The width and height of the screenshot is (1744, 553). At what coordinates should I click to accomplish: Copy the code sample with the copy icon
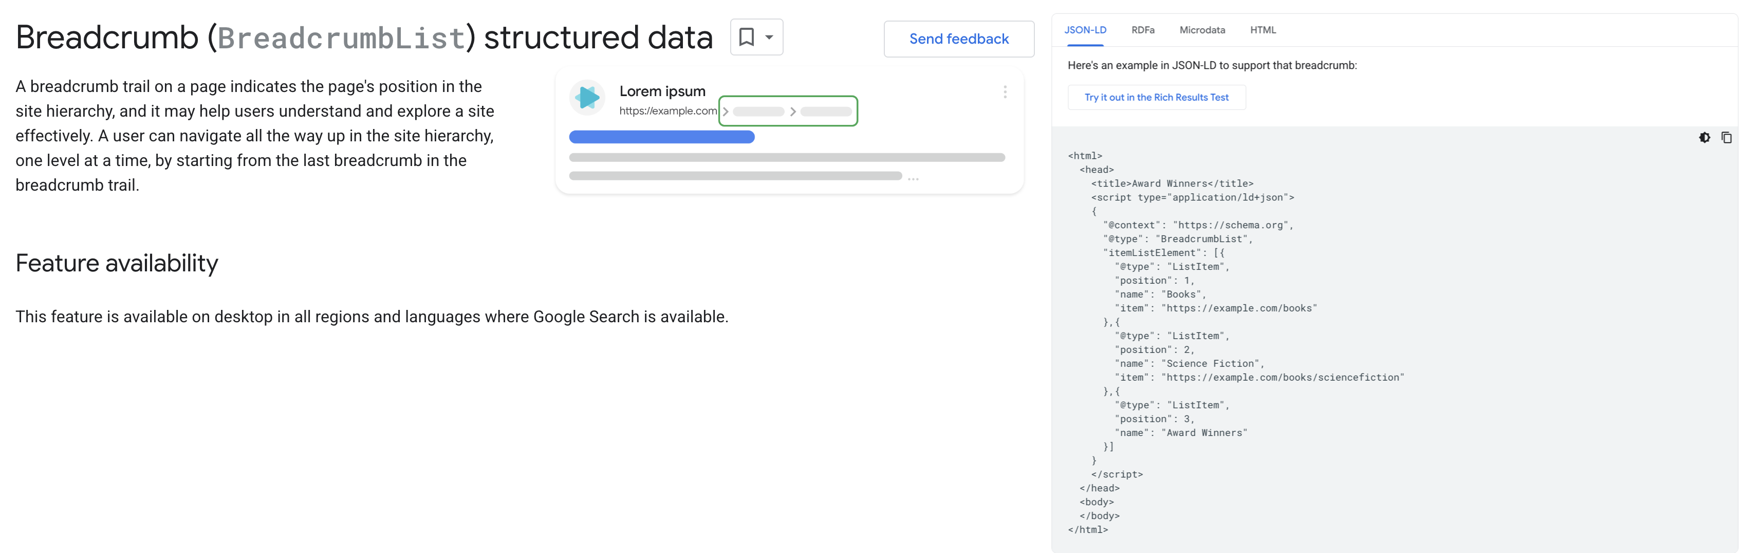[1726, 137]
